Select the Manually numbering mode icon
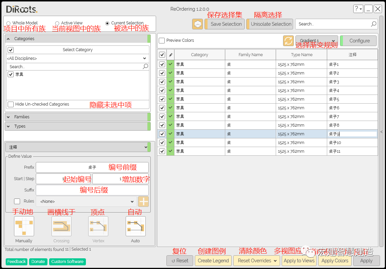Image resolution: width=386 pixels, height=269 pixels. point(24,226)
